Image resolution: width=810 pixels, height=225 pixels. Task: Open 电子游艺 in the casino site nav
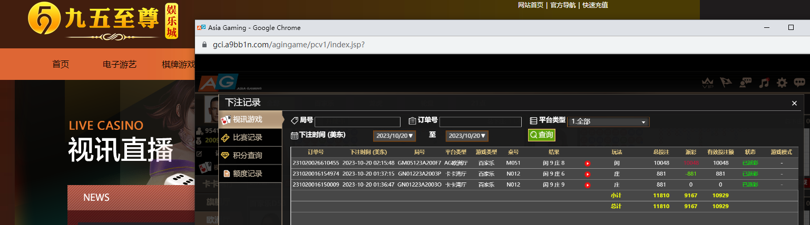[x=120, y=64]
